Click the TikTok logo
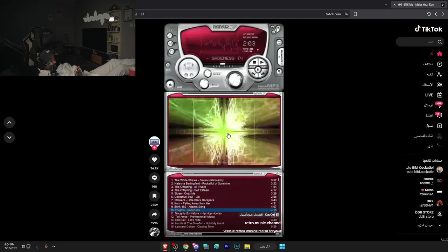Image resolution: width=448 pixels, height=252 pixels. click(428, 29)
